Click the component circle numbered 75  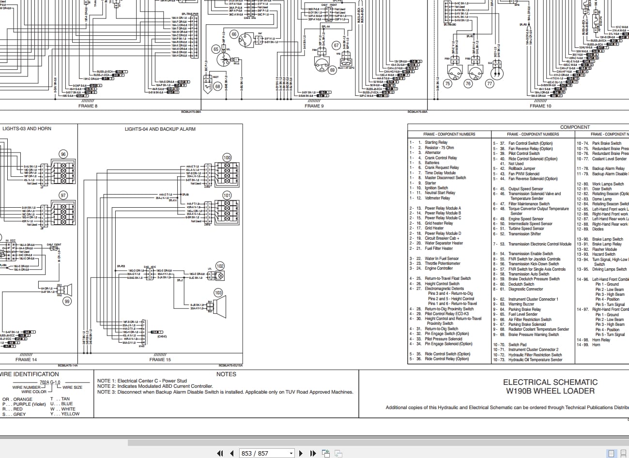coord(447,84)
